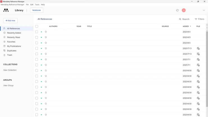
Task: Tick checkbox of lower 2023/7/13 row
Action: point(37,54)
